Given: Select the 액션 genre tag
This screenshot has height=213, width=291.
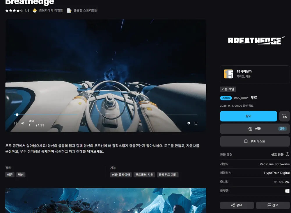Looking at the screenshot, I should (x=21, y=175).
